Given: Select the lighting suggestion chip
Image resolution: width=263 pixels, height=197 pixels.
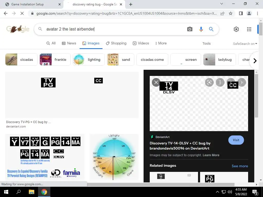Looking at the screenshot, I should (89, 60).
